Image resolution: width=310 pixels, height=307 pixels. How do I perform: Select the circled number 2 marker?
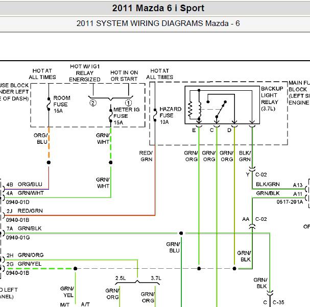[x=93, y=103]
